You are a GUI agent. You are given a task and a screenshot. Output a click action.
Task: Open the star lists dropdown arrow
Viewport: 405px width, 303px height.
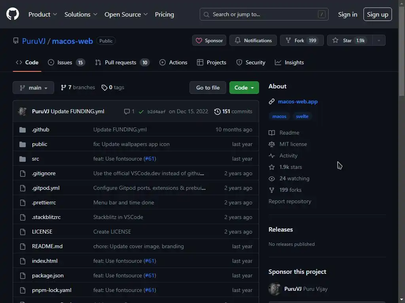379,41
